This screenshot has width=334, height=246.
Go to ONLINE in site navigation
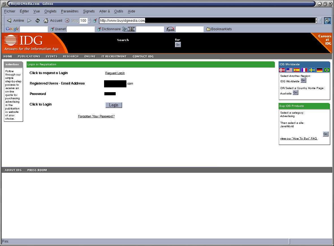90,57
